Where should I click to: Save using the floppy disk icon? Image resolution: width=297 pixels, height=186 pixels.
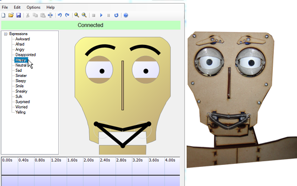coord(19,15)
